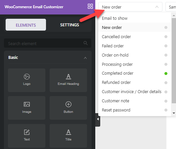Switch to the ELEMENTS tab

[x=26, y=25]
